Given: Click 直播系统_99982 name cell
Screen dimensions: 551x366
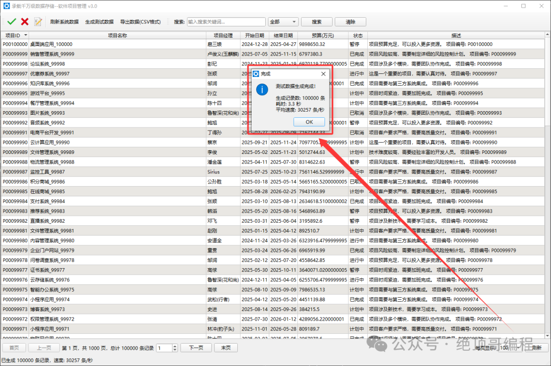Looking at the screenshot, I should pos(117,221).
